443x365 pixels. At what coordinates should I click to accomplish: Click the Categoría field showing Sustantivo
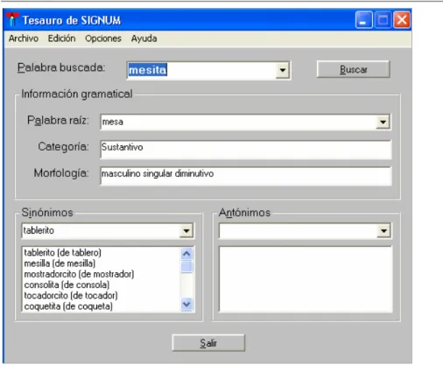click(245, 150)
